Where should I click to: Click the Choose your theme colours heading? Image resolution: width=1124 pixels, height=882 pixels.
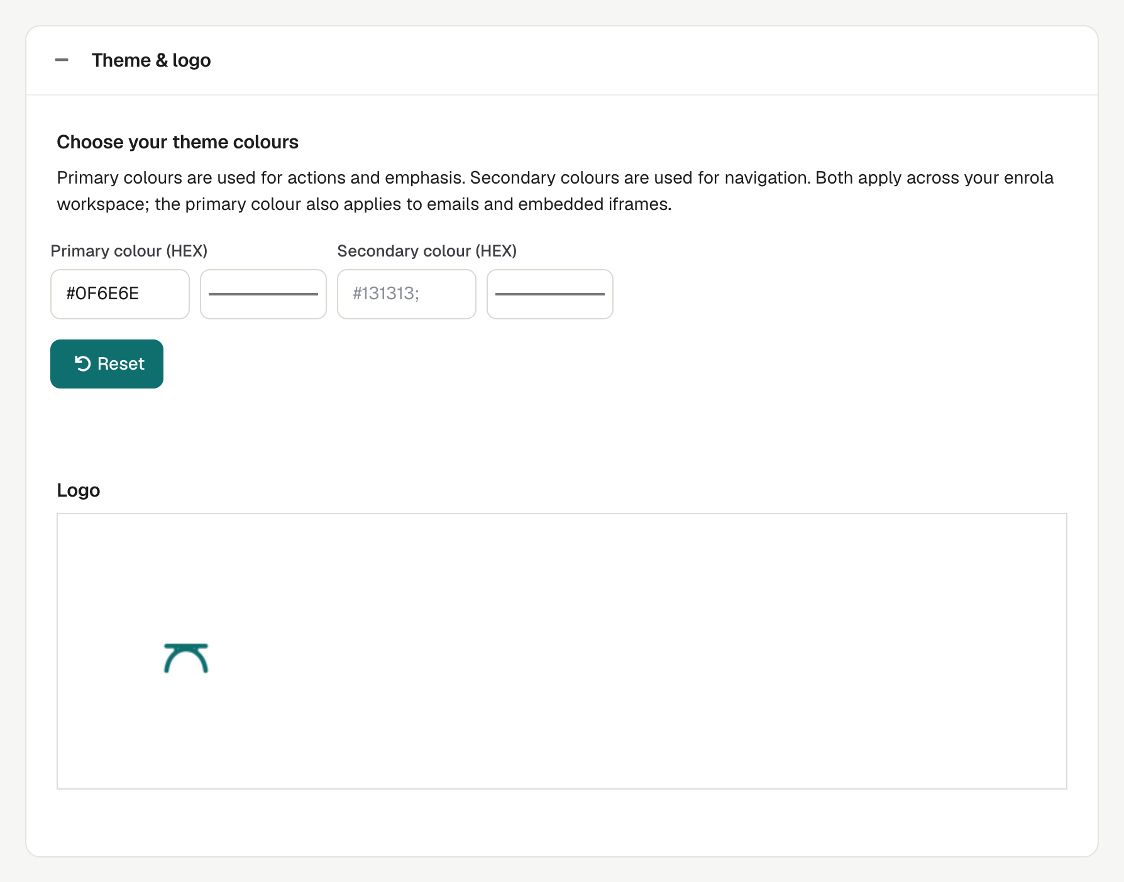click(x=178, y=142)
